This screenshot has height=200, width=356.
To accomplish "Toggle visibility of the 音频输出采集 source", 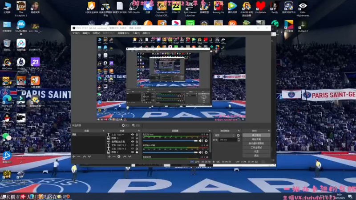I will pyautogui.click(x=133, y=141).
